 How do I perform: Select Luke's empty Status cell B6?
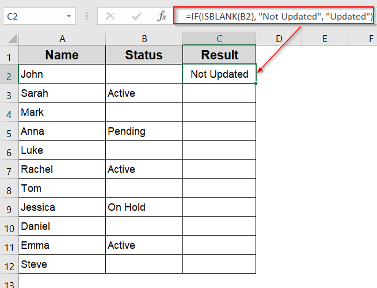click(144, 150)
